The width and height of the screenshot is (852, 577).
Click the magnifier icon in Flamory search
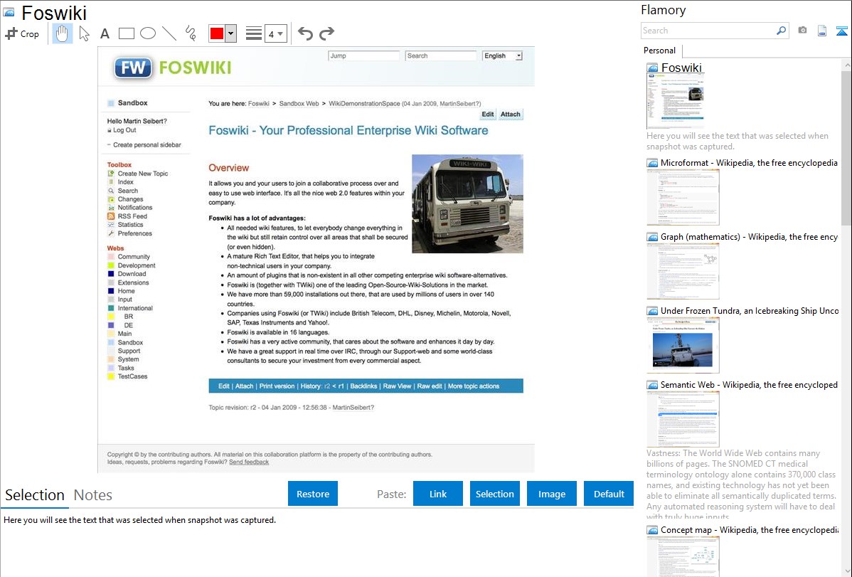coord(781,31)
